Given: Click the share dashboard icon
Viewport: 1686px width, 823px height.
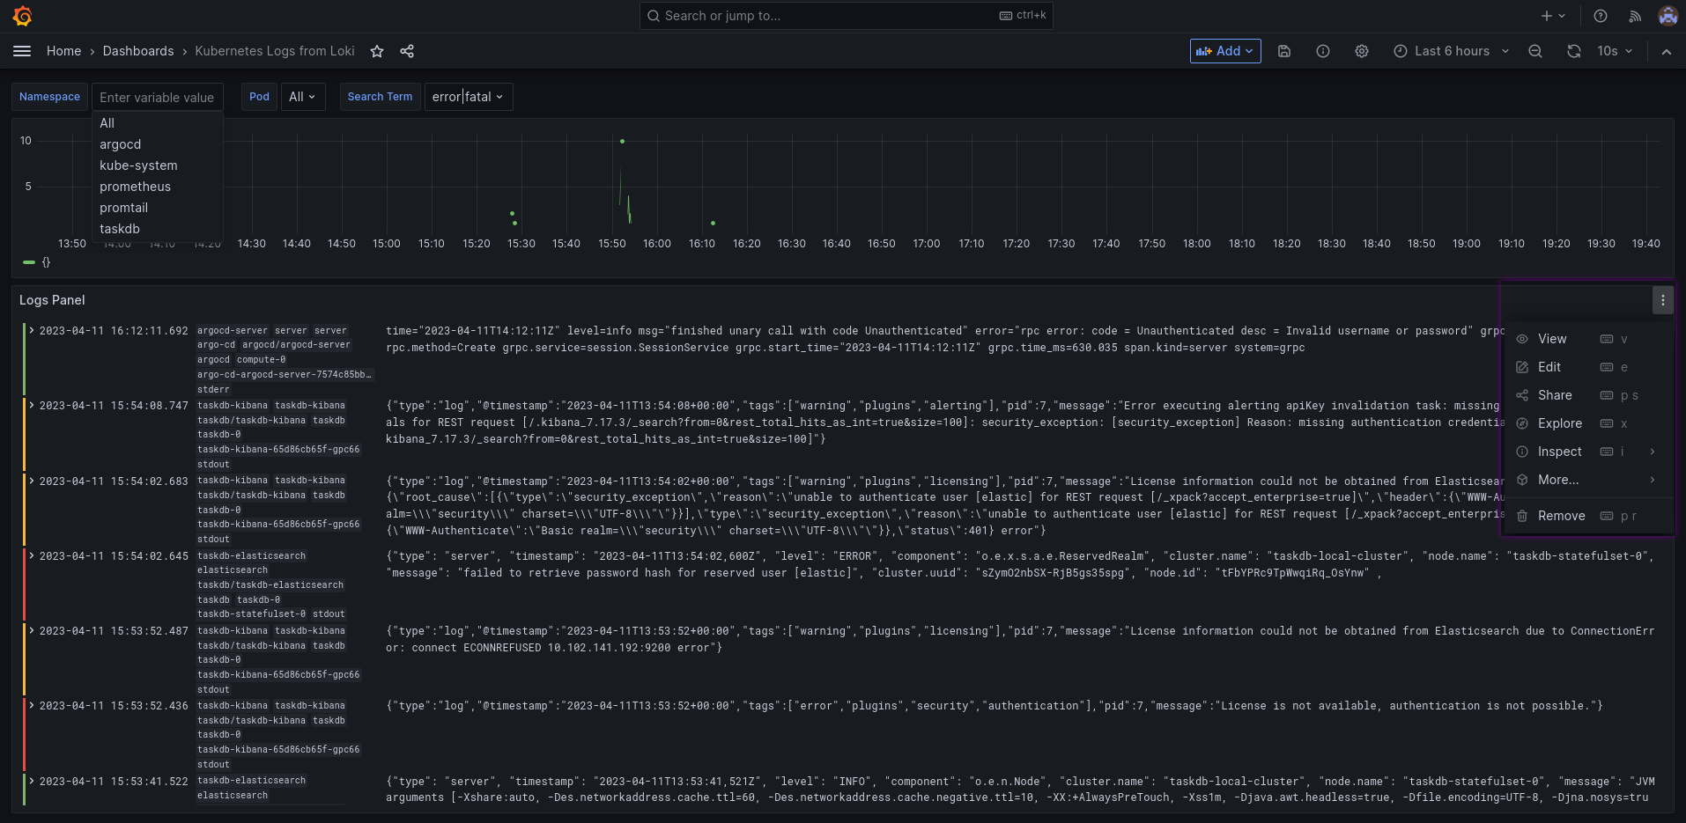Looking at the screenshot, I should coord(407,51).
